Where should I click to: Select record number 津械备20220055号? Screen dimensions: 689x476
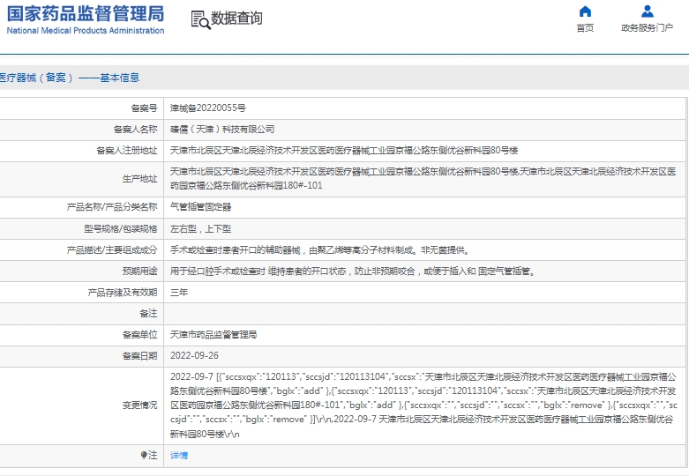[x=208, y=108]
